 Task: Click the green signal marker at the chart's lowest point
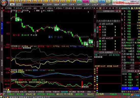click(86, 44)
